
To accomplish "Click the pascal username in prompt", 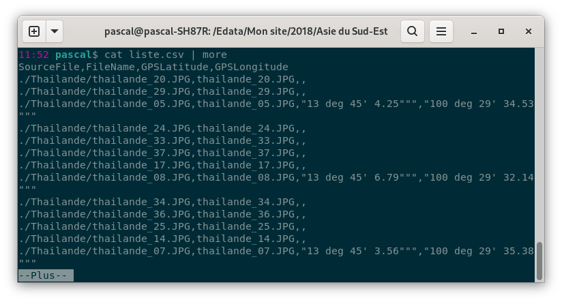I will click(74, 55).
